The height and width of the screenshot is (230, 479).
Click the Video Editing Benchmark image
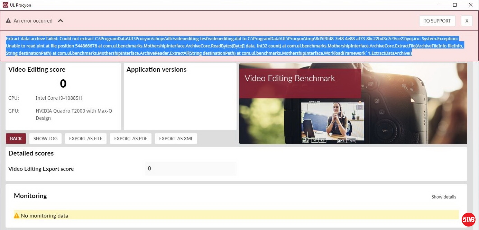pyautogui.click(x=353, y=104)
